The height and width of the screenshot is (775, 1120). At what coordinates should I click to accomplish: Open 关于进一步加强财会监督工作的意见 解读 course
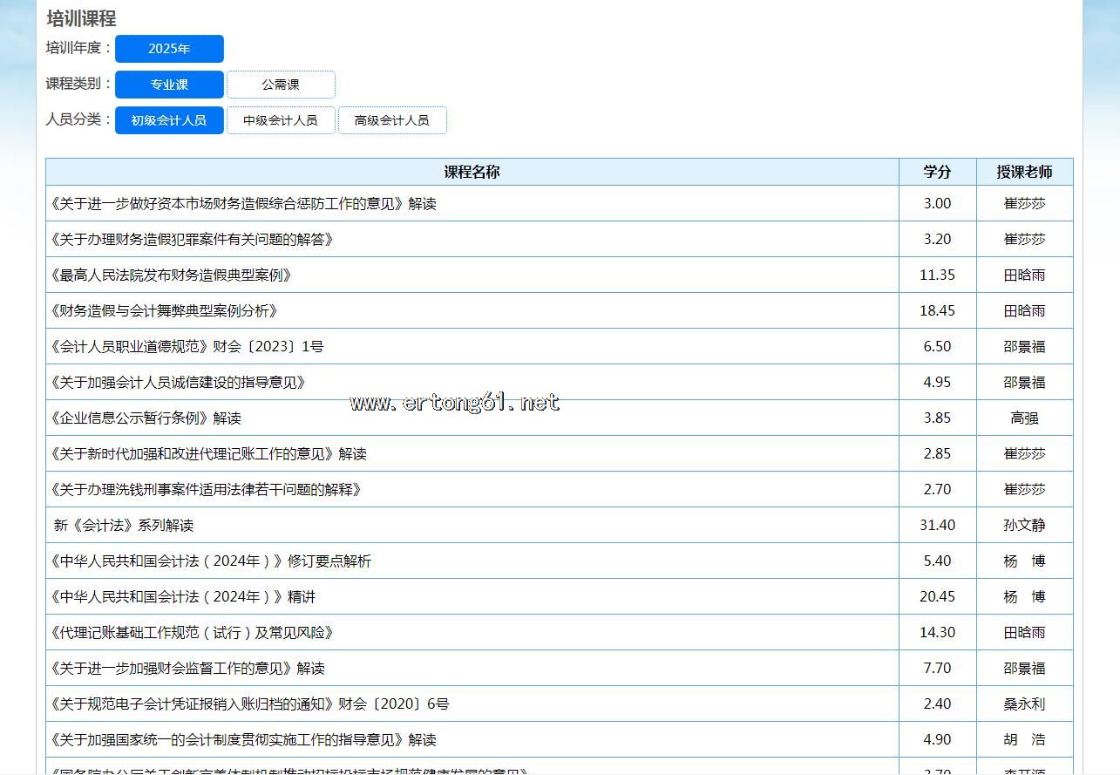(187, 668)
